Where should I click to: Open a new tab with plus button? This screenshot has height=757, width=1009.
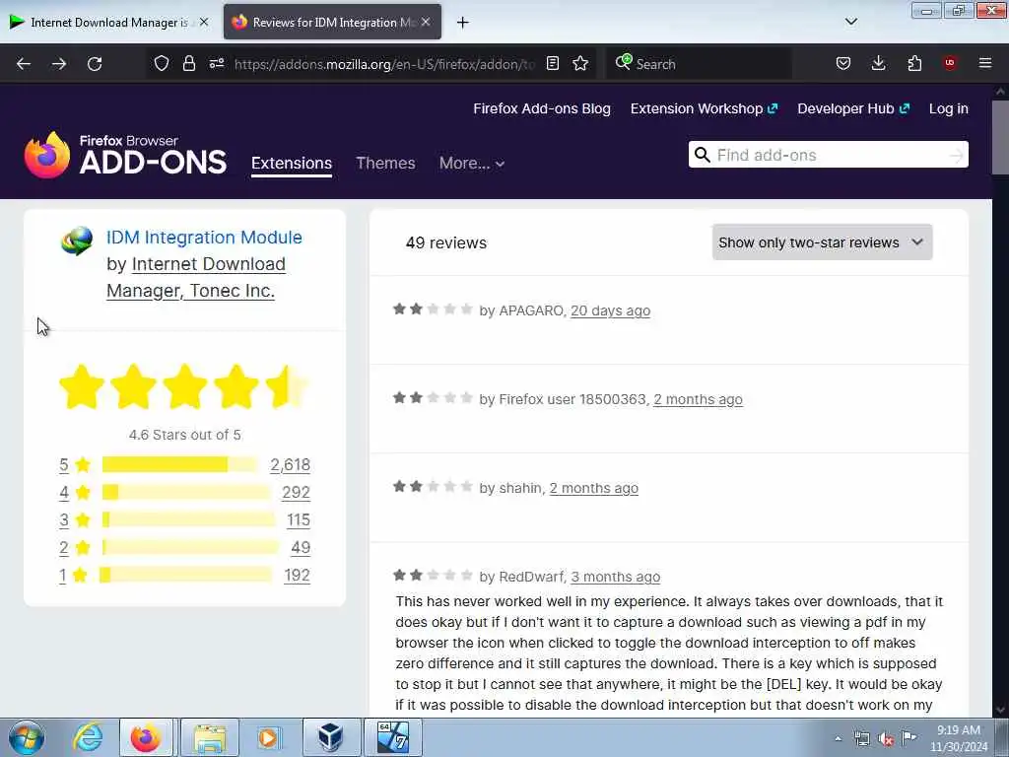(x=463, y=23)
